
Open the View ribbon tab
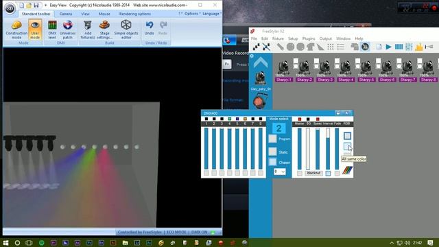click(x=85, y=14)
